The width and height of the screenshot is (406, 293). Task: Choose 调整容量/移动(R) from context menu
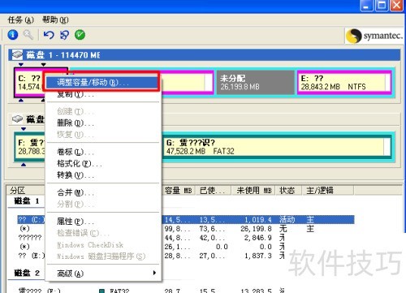tap(101, 82)
